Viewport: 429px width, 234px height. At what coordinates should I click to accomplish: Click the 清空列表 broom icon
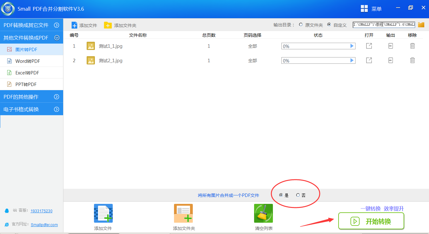tap(263, 214)
